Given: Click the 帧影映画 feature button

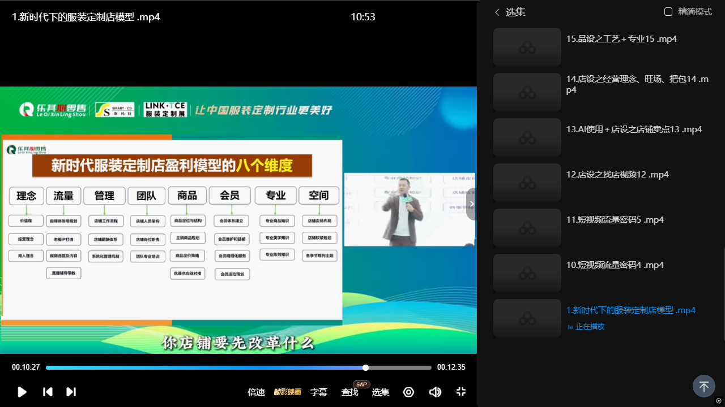Looking at the screenshot, I should (x=287, y=392).
